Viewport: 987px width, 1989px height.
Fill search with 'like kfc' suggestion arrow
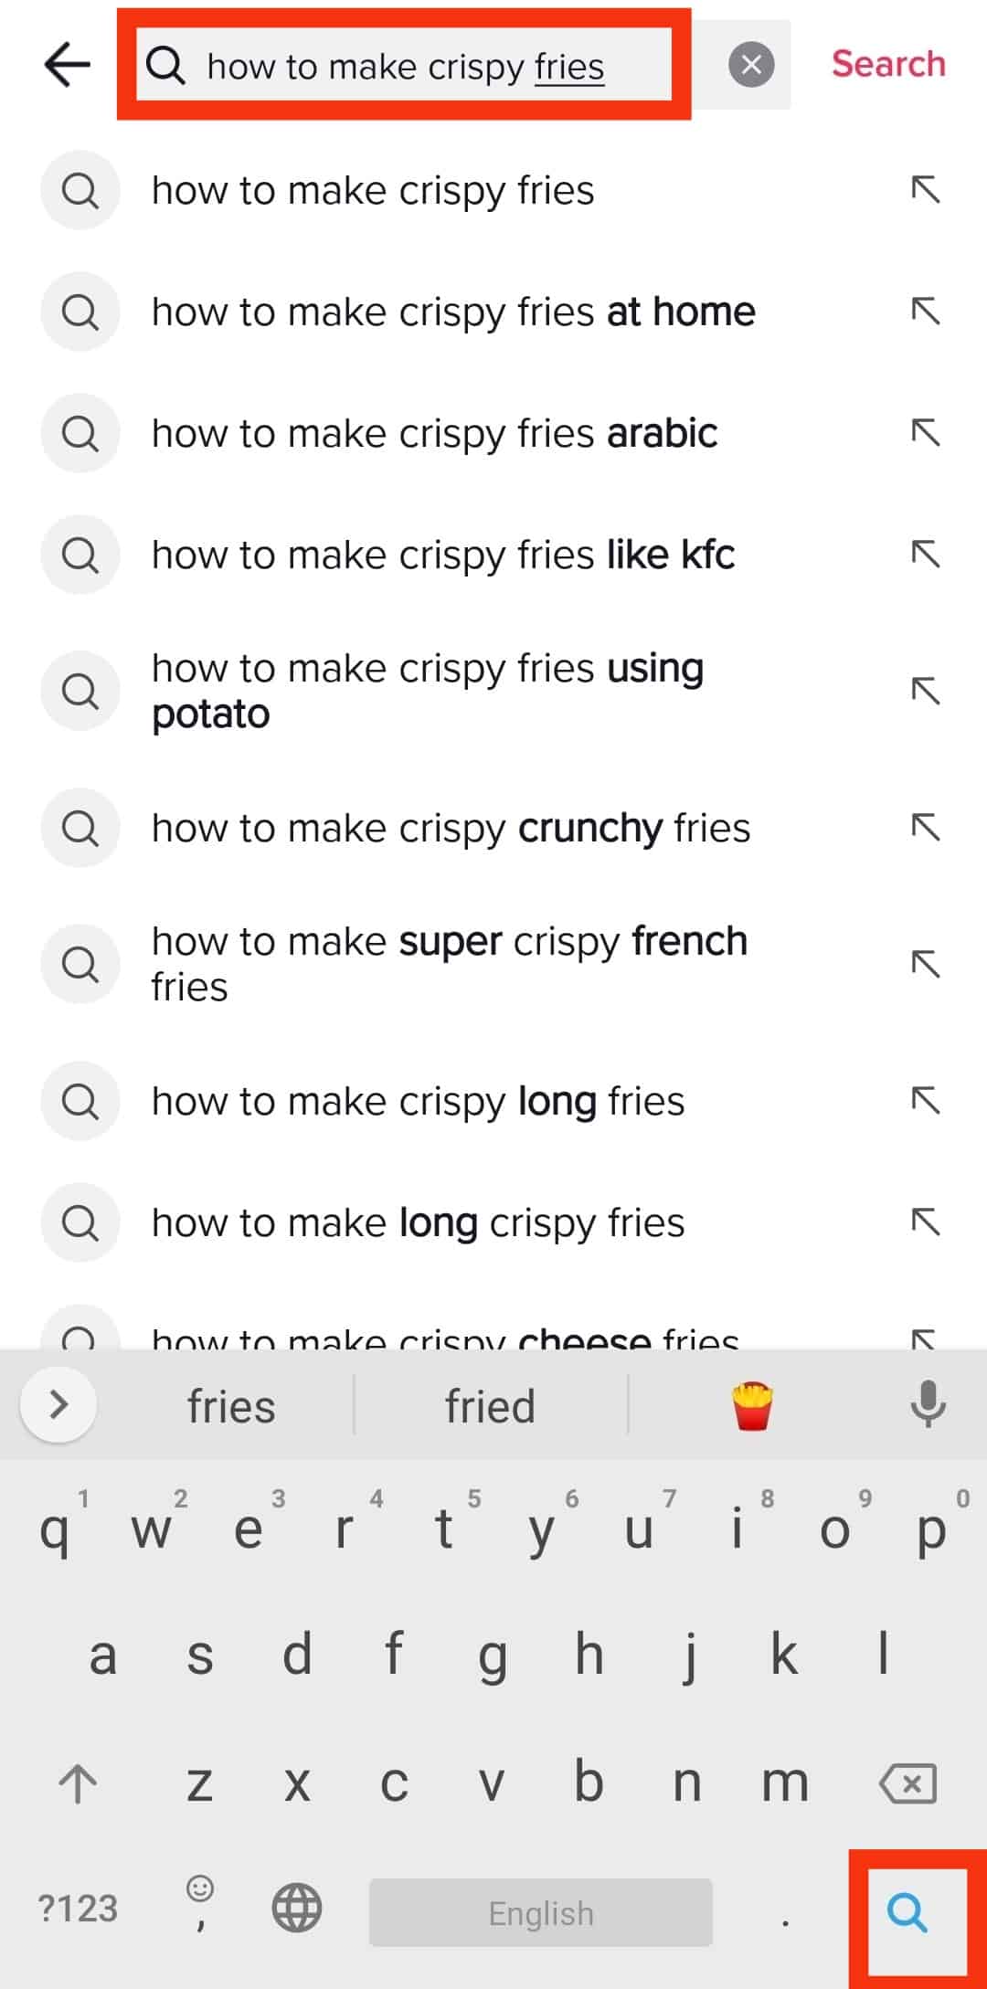point(925,555)
